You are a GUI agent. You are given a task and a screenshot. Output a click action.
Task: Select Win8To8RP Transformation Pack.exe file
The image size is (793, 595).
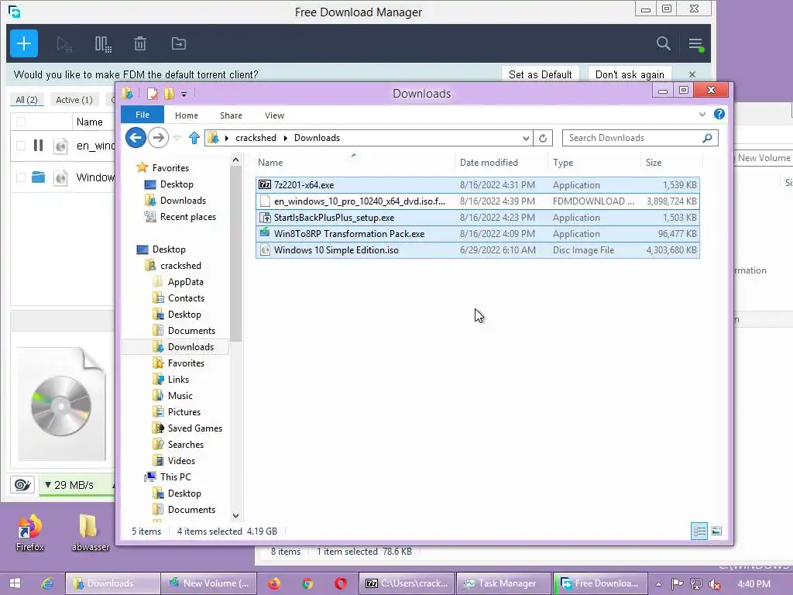click(x=477, y=234)
